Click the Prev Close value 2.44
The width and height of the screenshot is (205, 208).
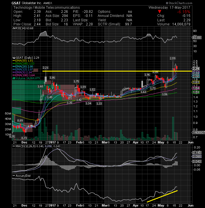[37, 24]
